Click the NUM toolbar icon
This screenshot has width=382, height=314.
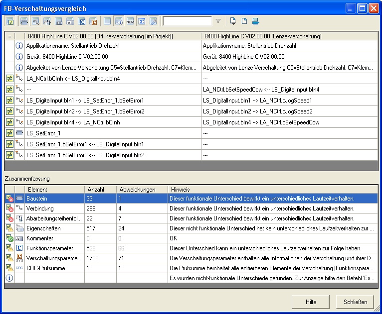(130, 21)
